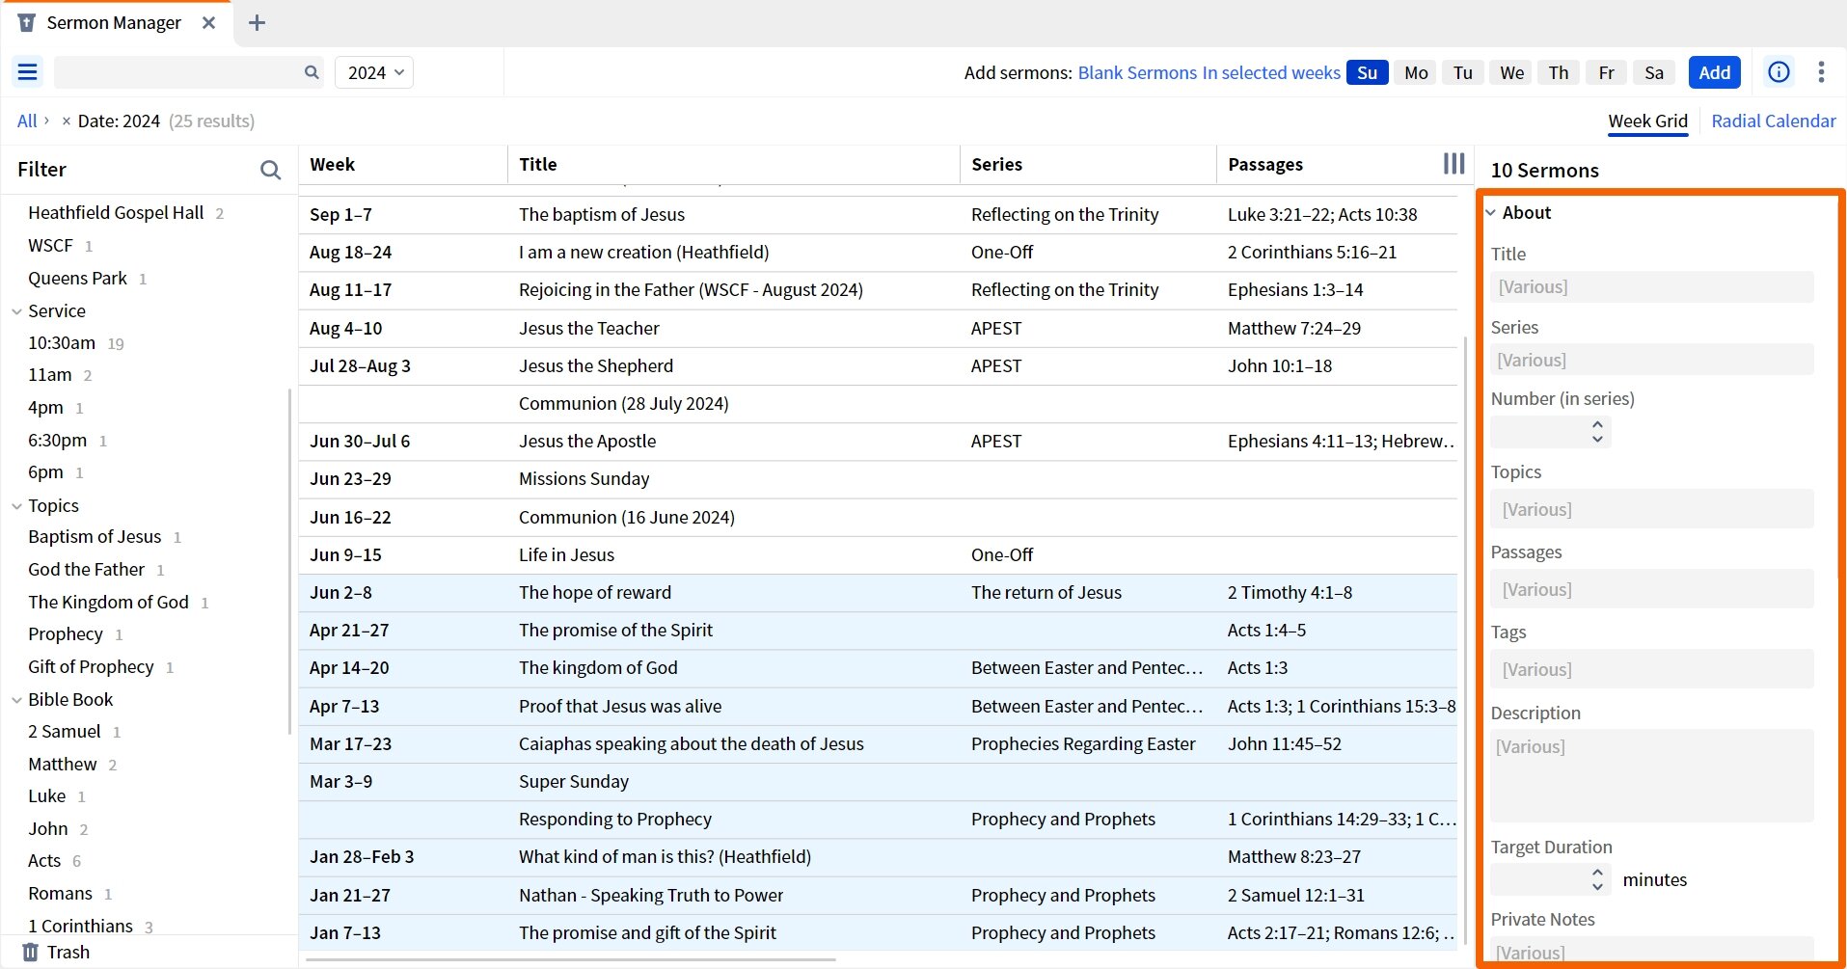Screen dimensions: 1847x969
Task: Open the info panel icon
Action: [x=1779, y=72]
